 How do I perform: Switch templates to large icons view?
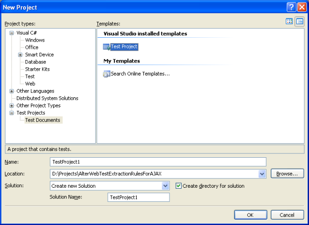289,21
